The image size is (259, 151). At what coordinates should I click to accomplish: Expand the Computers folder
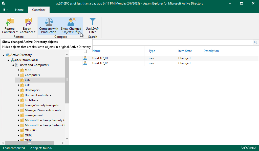(x=18, y=75)
